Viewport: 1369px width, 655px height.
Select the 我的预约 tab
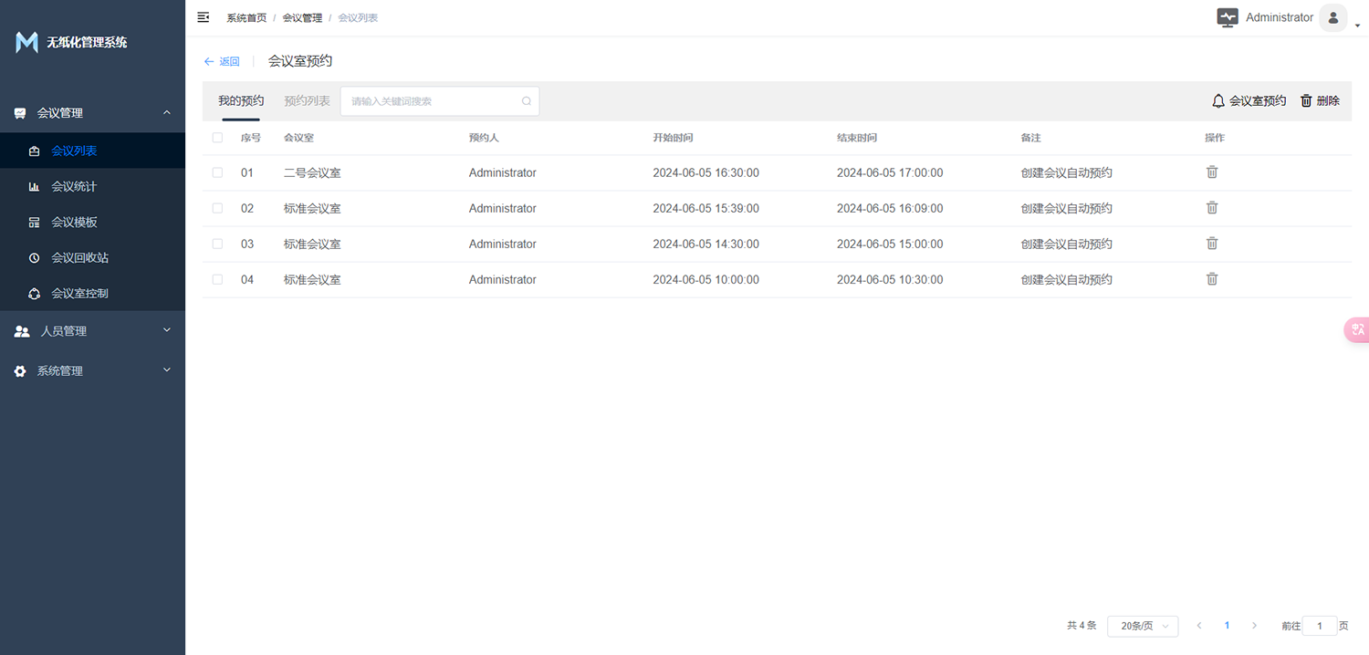(241, 101)
